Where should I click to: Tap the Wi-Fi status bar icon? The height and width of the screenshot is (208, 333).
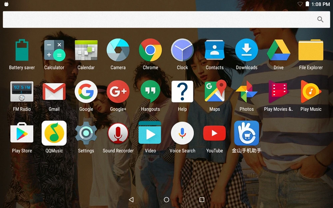(x=300, y=4)
